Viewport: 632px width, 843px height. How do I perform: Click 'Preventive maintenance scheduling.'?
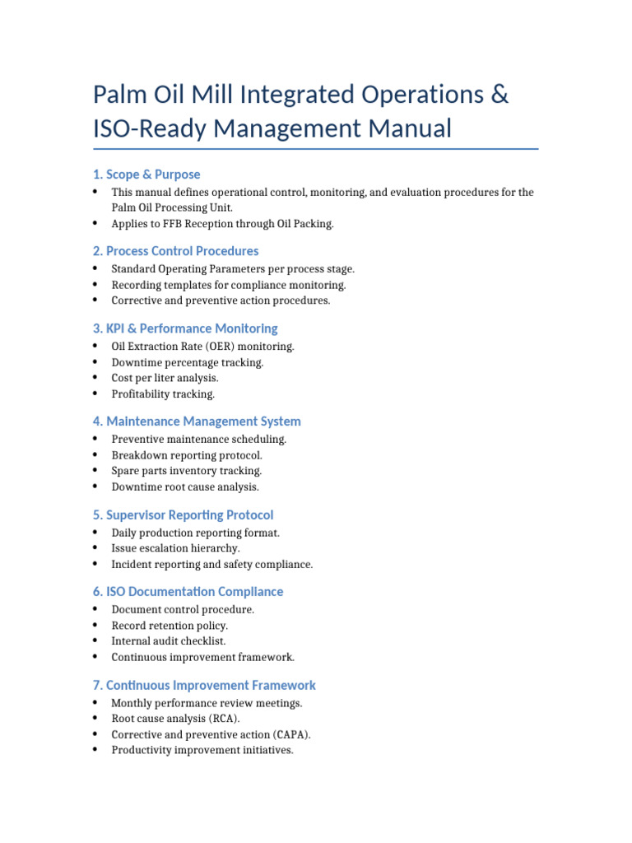point(199,440)
